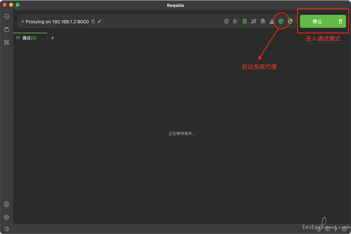Edit the proxy address with pencil icon
Viewport: 351px width, 234px height.
point(99,21)
